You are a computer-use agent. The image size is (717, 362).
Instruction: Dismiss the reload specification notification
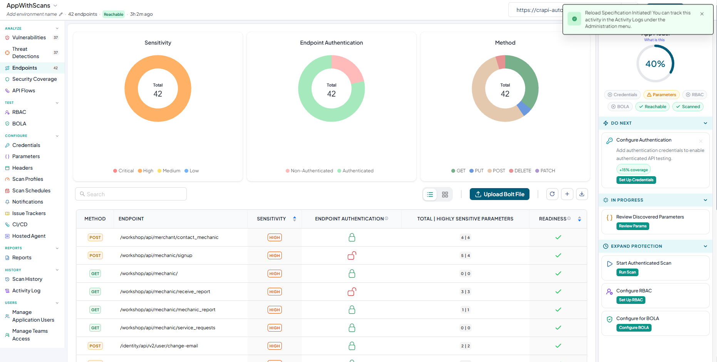pos(702,14)
